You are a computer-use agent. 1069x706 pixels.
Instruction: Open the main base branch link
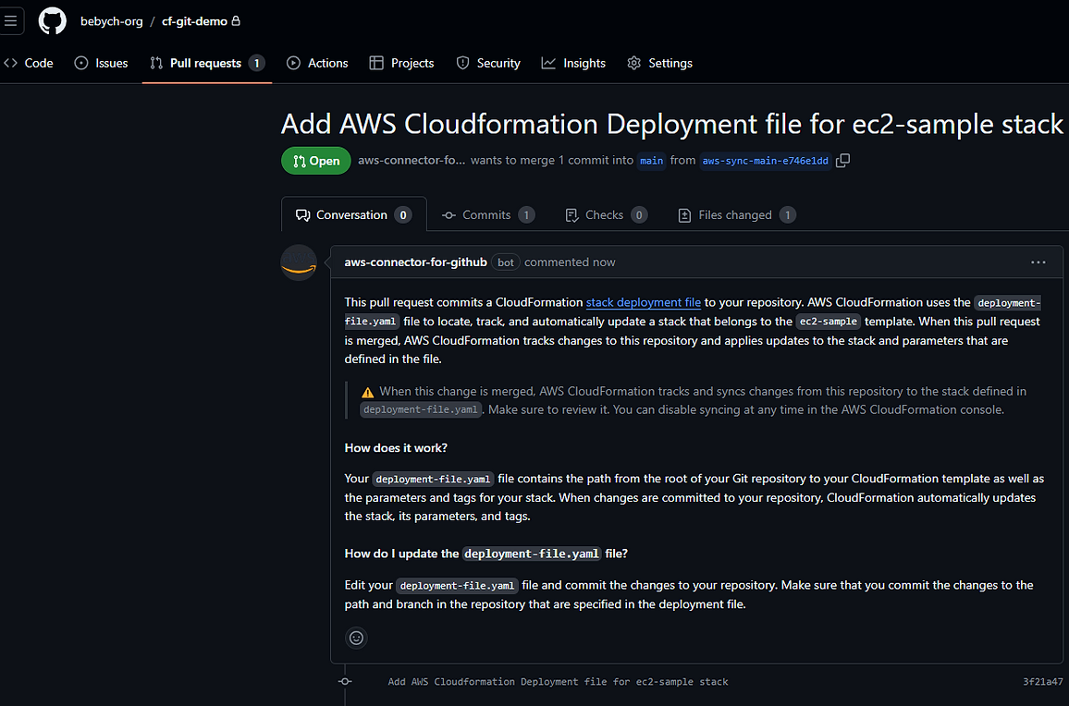[x=651, y=161]
